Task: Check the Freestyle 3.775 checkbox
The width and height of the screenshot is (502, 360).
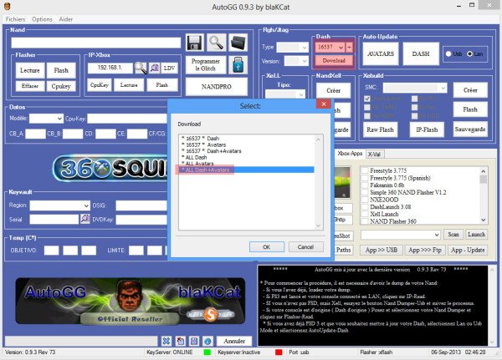Action: [363, 168]
